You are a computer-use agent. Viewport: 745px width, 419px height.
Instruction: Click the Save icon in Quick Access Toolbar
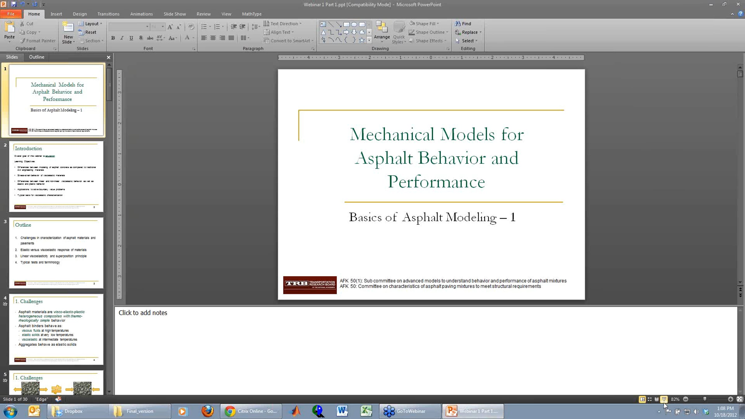14,4
